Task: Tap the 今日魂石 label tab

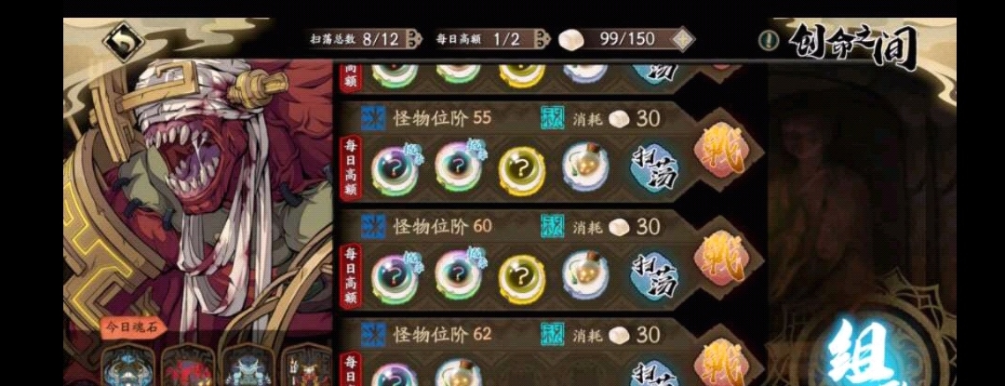Action: tap(133, 327)
